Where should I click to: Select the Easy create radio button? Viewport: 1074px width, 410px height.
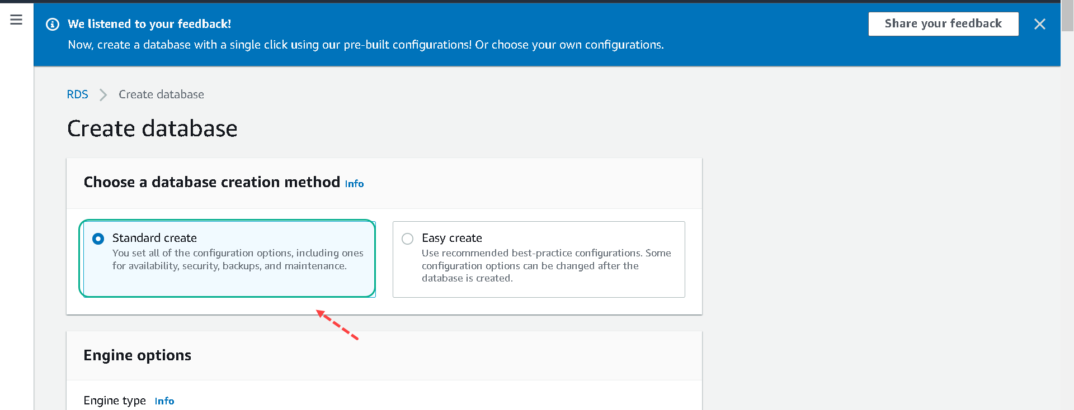(x=408, y=239)
